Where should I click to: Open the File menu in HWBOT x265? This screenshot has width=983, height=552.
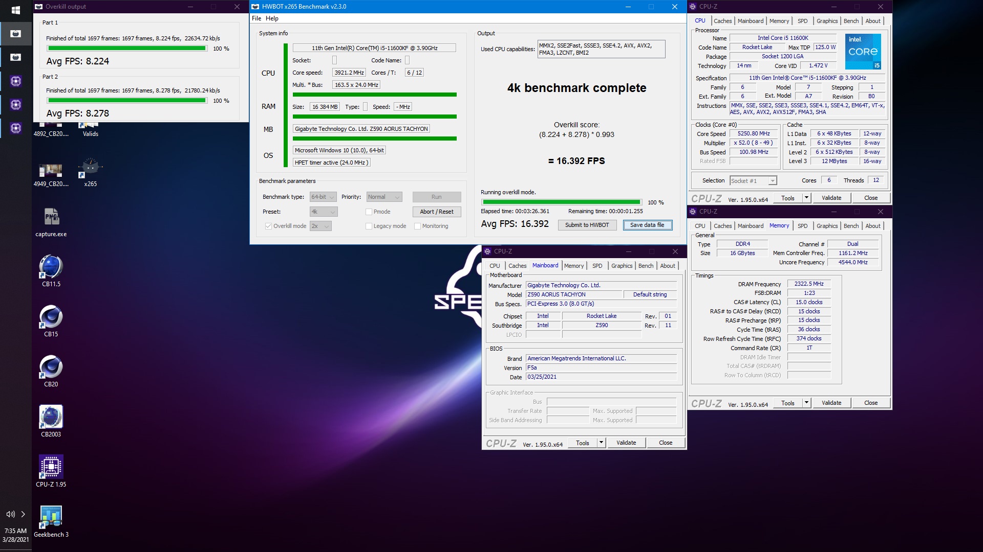coord(257,18)
